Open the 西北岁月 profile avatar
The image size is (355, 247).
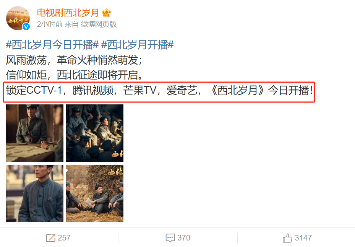pos(18,18)
